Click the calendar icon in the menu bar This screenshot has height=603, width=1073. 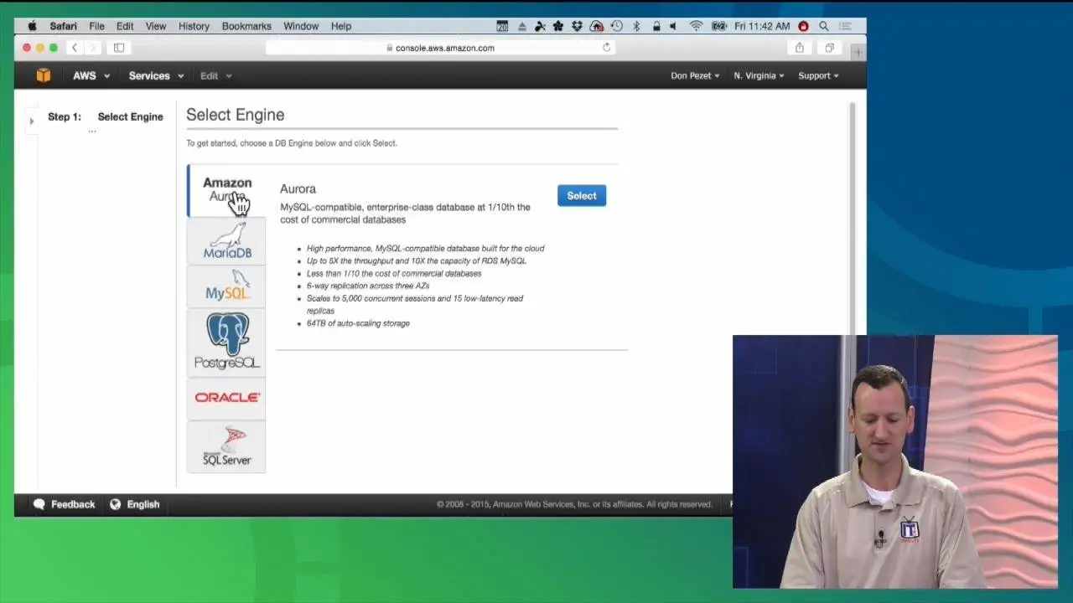click(x=502, y=26)
